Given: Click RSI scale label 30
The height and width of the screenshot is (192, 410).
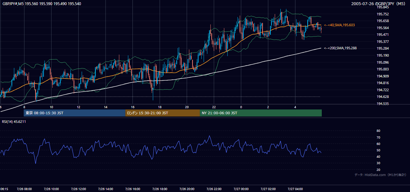Looking at the screenshot, I should pyautogui.click(x=378, y=163).
